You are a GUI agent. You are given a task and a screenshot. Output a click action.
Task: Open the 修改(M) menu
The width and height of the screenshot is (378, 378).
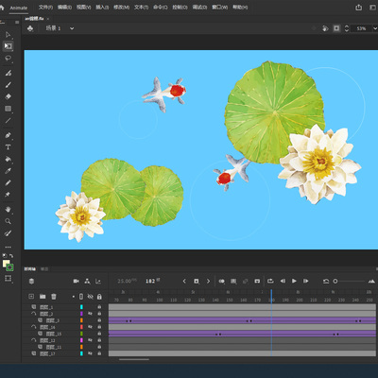coord(121,8)
